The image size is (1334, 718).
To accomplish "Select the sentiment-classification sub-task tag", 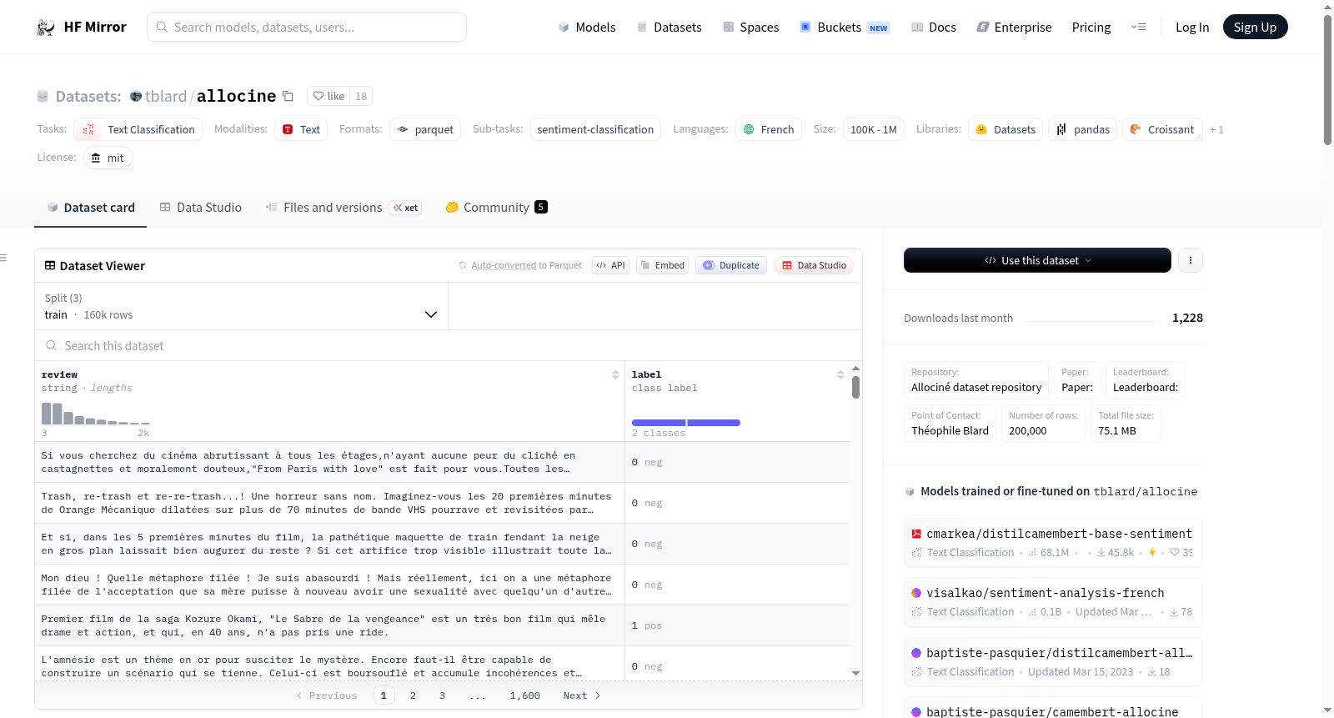I will [595, 129].
